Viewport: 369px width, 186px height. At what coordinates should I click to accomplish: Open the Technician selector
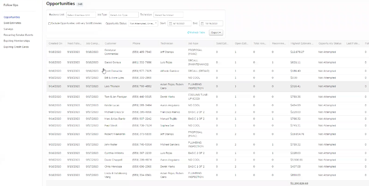coord(168,15)
